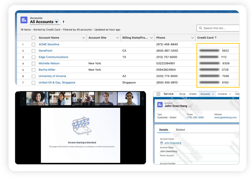Screen dimensions: 251x178
Task: Tick the Bertha Miller row checkbox
Action: [34, 70]
